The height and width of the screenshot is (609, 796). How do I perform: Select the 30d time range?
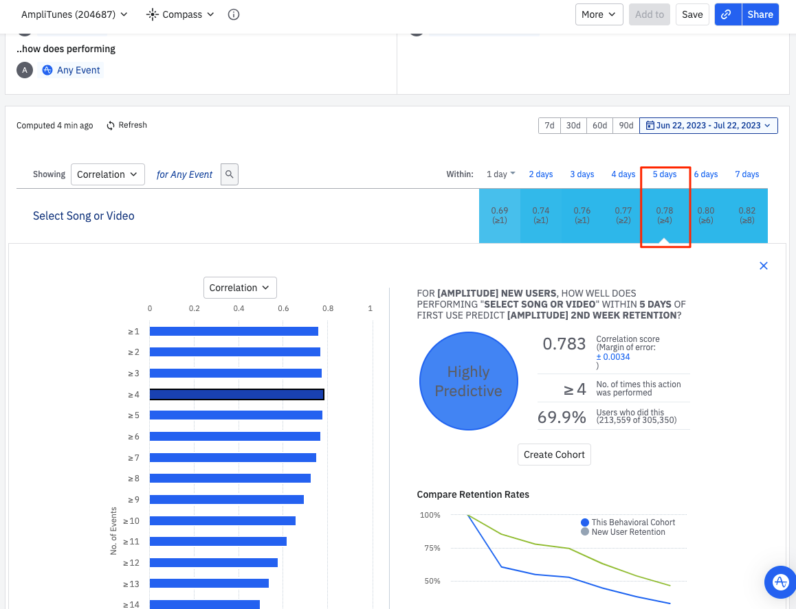click(x=573, y=126)
